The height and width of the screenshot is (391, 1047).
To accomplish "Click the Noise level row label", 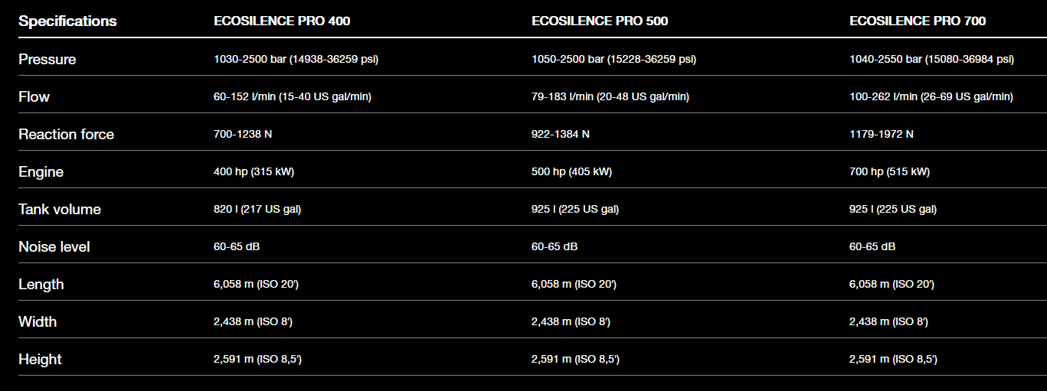I will 54,247.
